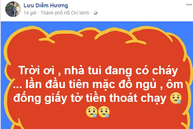Image resolution: width=193 pixels, height=129 pixels.
Task: Visit the Lưu Diễm Hương profile name link
Action: 46,5
